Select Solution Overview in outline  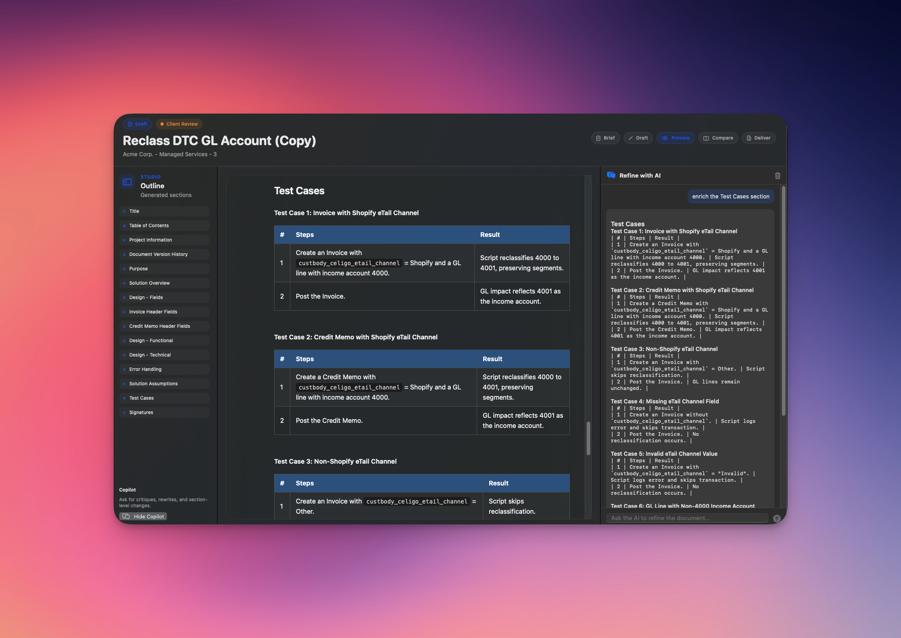pos(164,283)
